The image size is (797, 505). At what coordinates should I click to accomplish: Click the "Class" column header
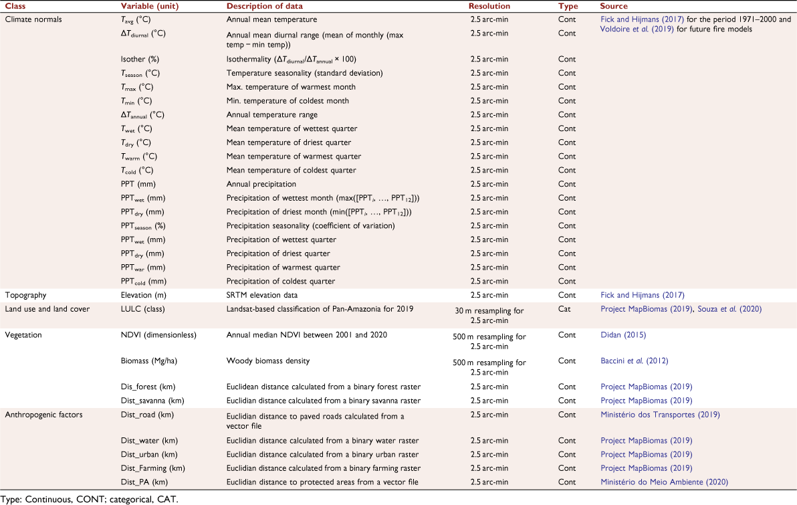coord(15,6)
